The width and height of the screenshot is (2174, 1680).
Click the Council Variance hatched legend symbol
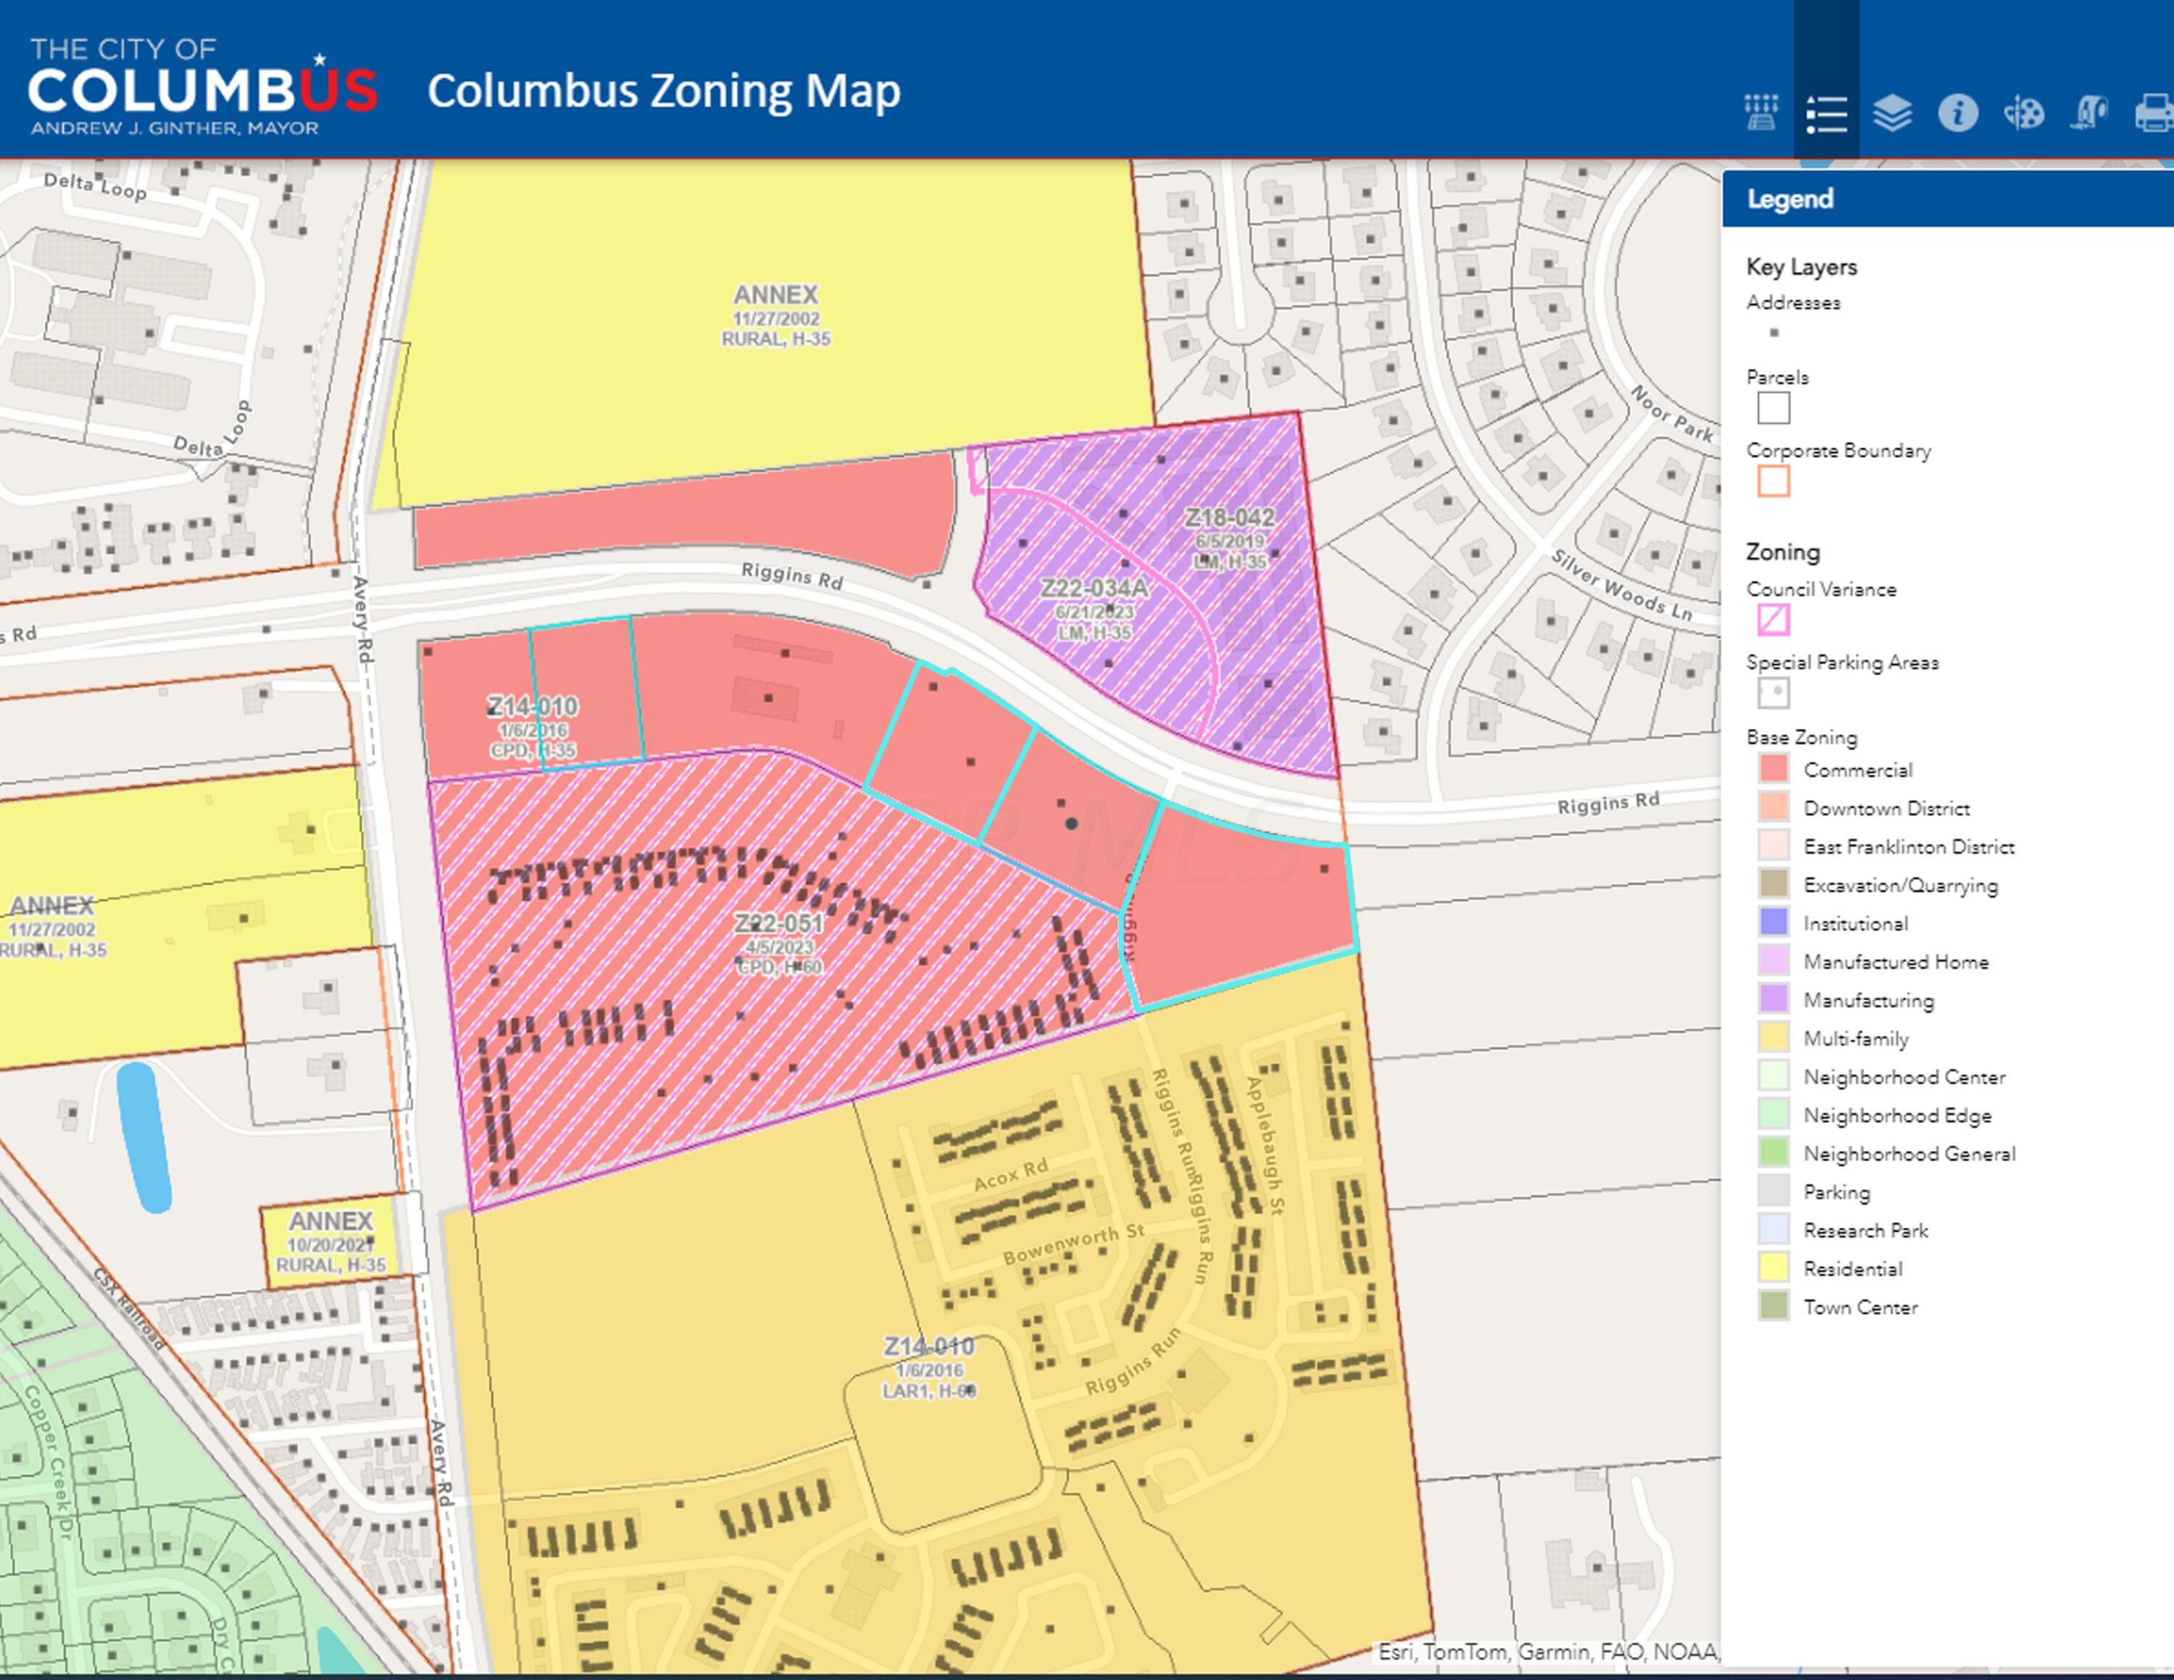click(x=1773, y=619)
